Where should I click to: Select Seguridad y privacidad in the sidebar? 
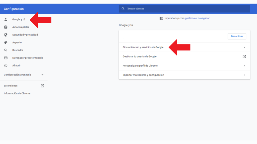point(25,35)
